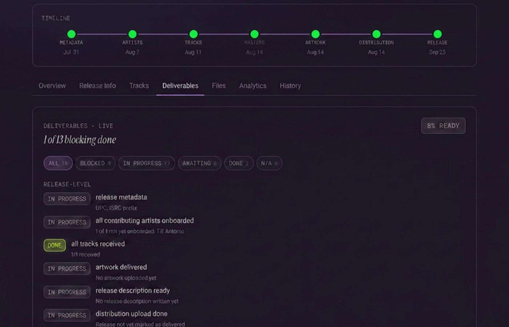Select the Artists timeline milestone dot
This screenshot has height=327, width=509.
[x=132, y=34]
